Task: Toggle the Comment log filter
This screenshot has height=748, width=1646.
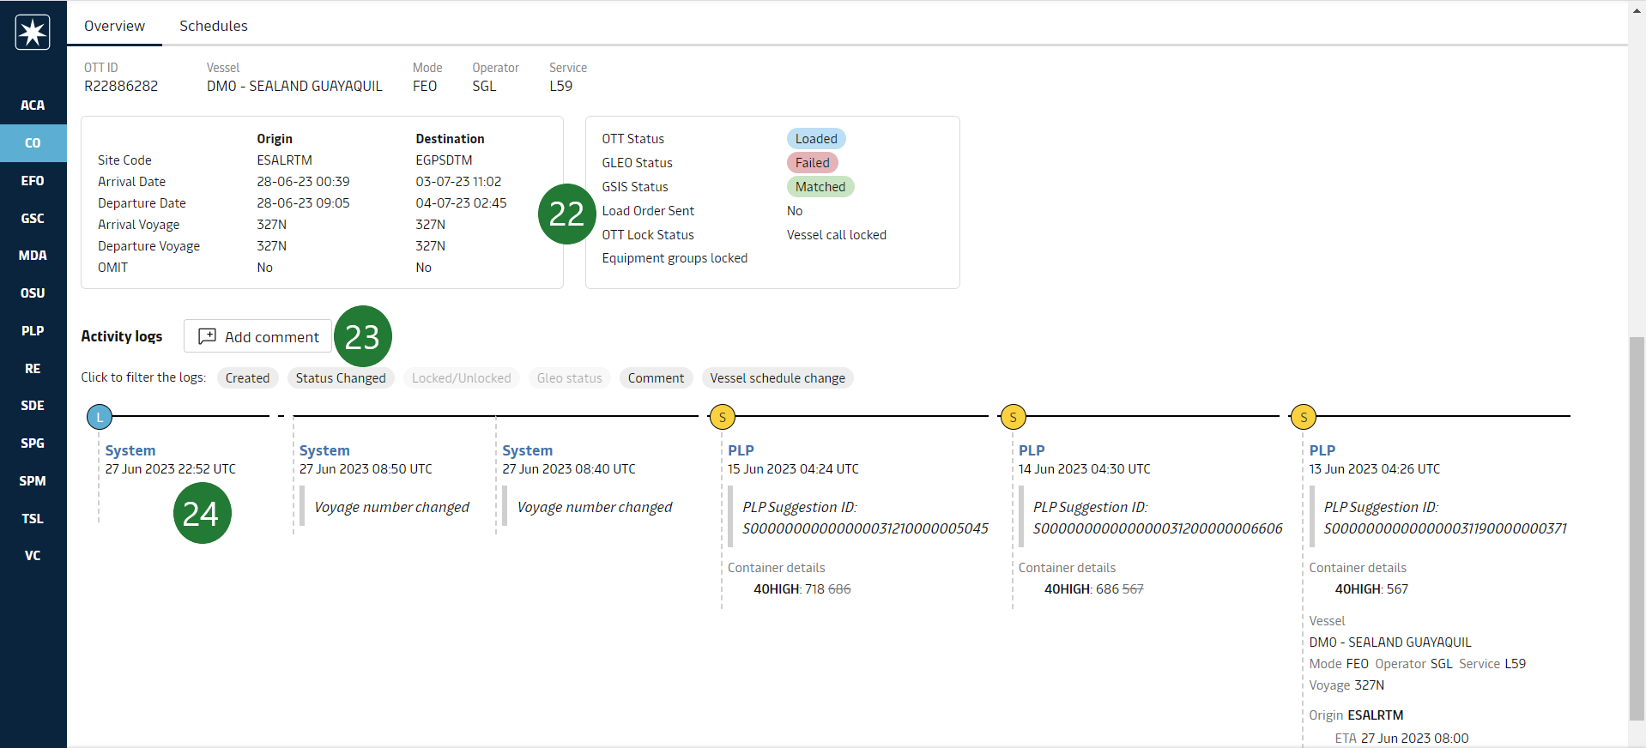Action: coord(656,378)
